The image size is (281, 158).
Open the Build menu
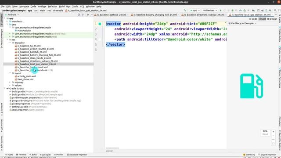click(x=62, y=7)
